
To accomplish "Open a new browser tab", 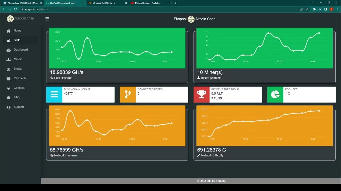I will pos(175,3).
